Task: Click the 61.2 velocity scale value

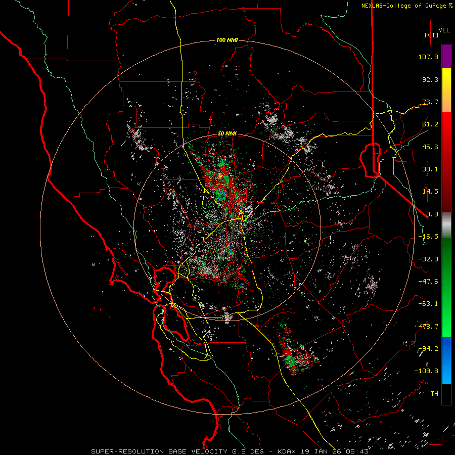Action: click(x=430, y=124)
